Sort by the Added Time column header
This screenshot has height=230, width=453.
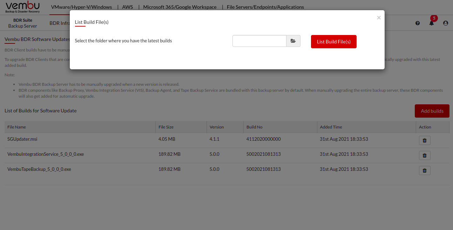click(x=331, y=127)
